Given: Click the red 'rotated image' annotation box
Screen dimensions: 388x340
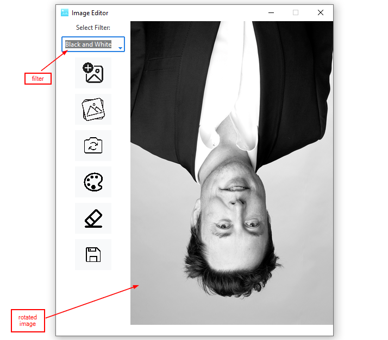Looking at the screenshot, I should [x=27, y=320].
